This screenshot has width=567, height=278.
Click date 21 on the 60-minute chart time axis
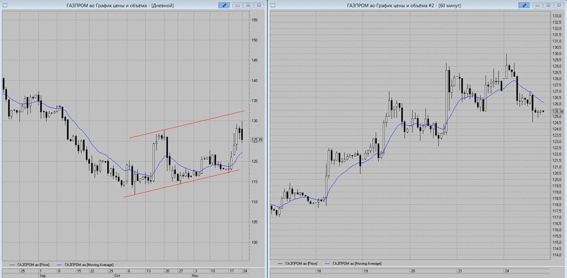point(460,271)
